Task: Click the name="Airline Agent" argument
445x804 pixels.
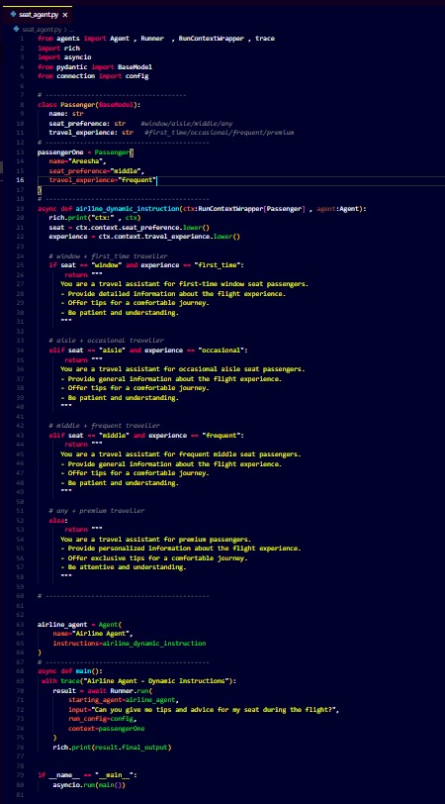Action: pos(93,634)
